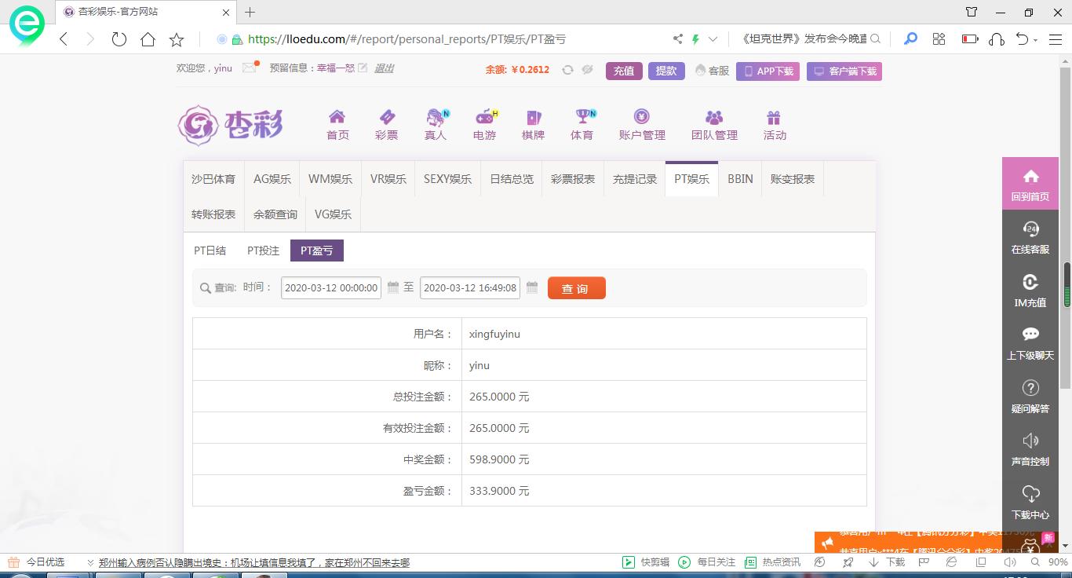Open the start date calendar picker
1072x578 pixels.
tap(393, 287)
